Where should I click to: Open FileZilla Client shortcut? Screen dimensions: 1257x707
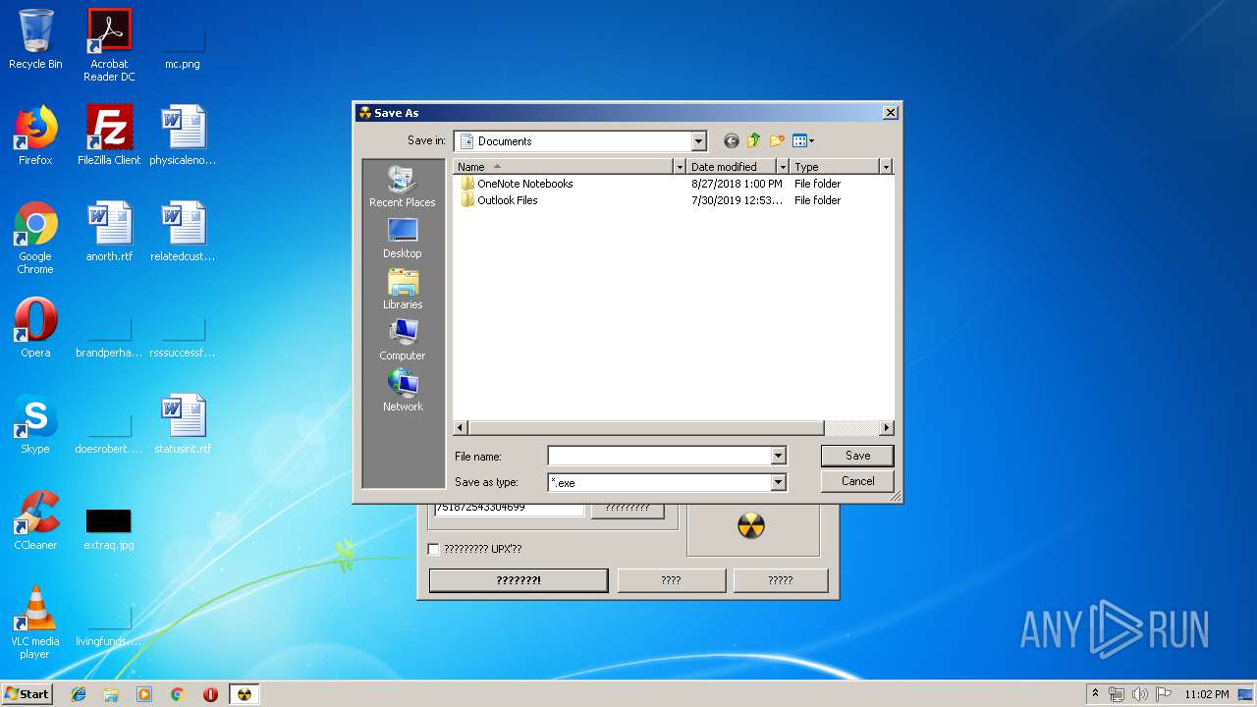click(109, 136)
